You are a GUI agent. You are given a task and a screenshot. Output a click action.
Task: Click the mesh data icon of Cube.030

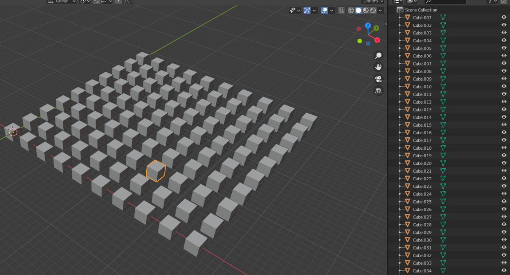443,240
